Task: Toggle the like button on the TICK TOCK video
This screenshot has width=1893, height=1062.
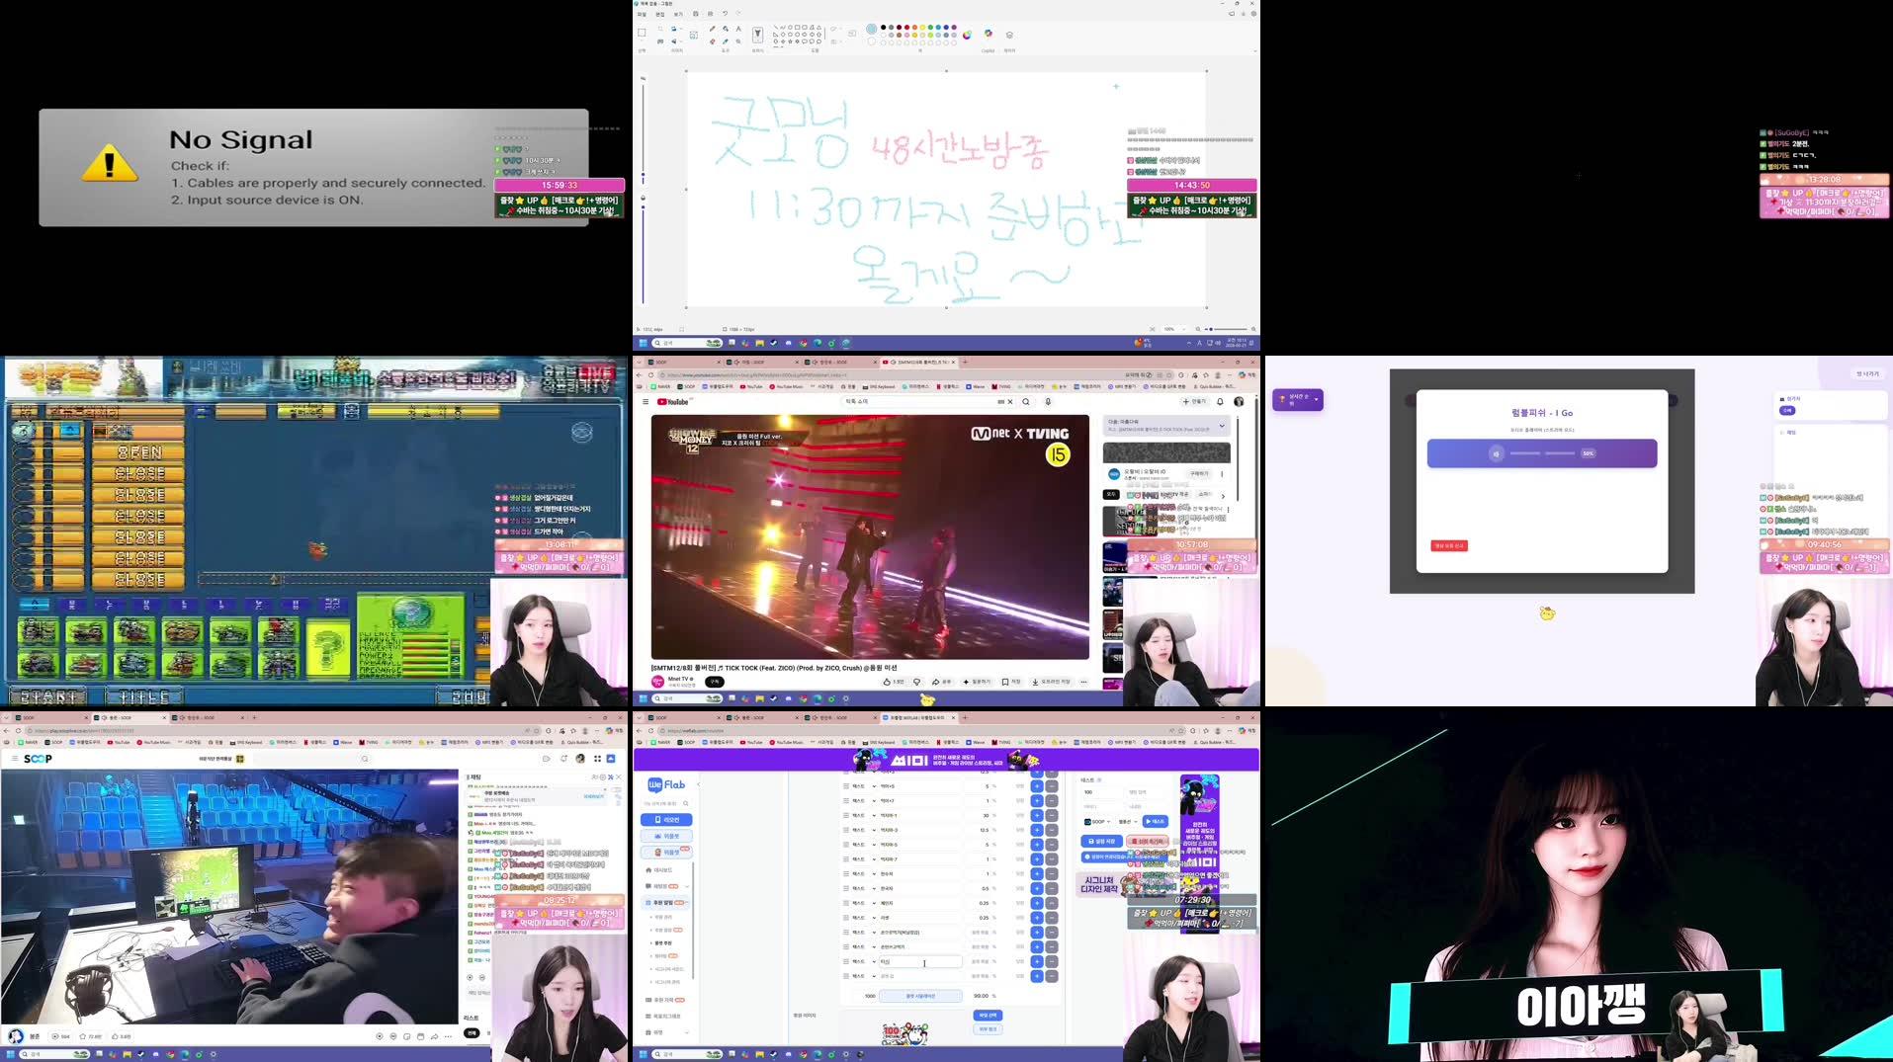Action: tap(887, 682)
